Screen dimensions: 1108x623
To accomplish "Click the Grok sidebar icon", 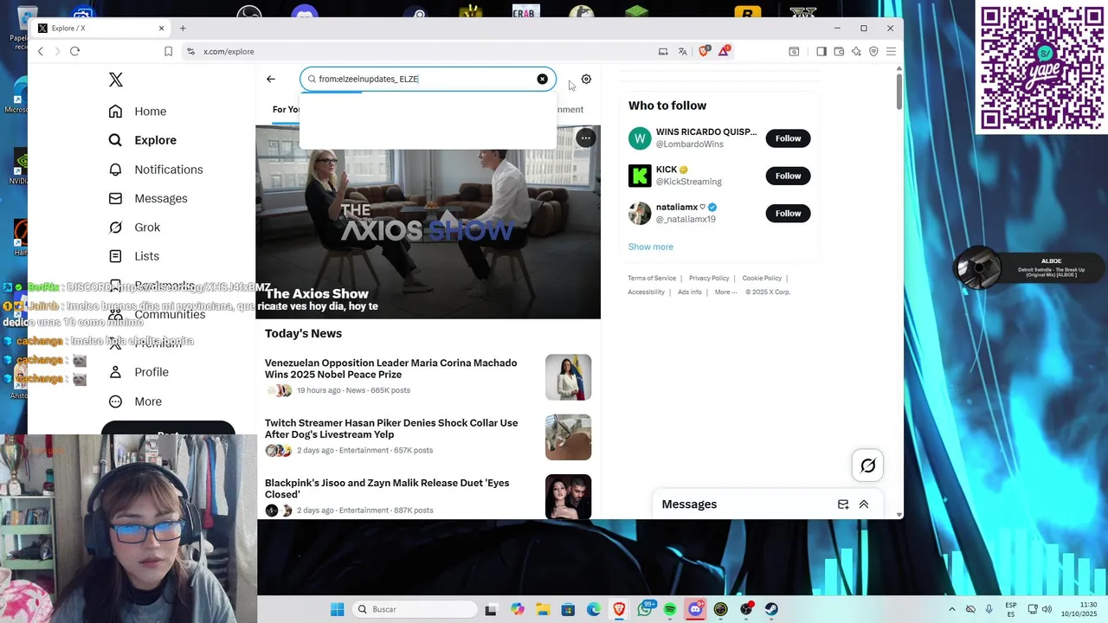I will [115, 227].
